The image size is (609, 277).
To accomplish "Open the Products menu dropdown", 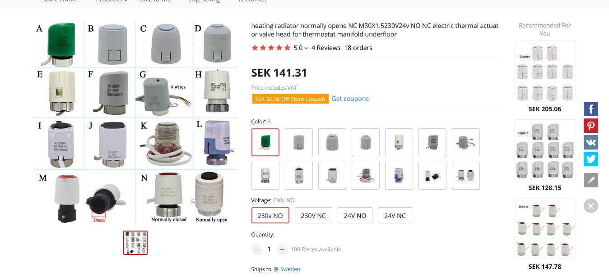I will tap(111, 1).
